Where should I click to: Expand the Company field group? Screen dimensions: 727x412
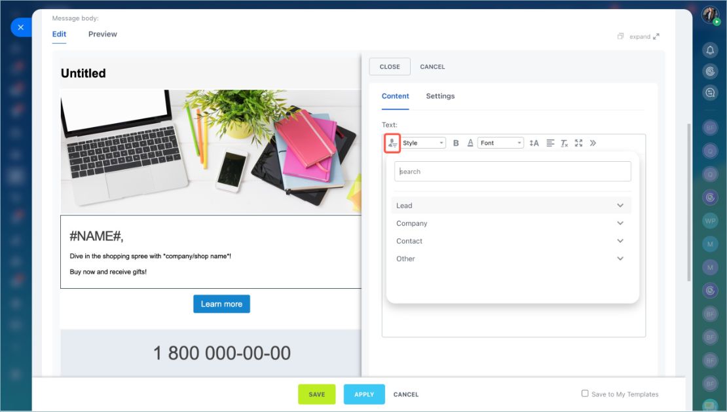coord(511,223)
